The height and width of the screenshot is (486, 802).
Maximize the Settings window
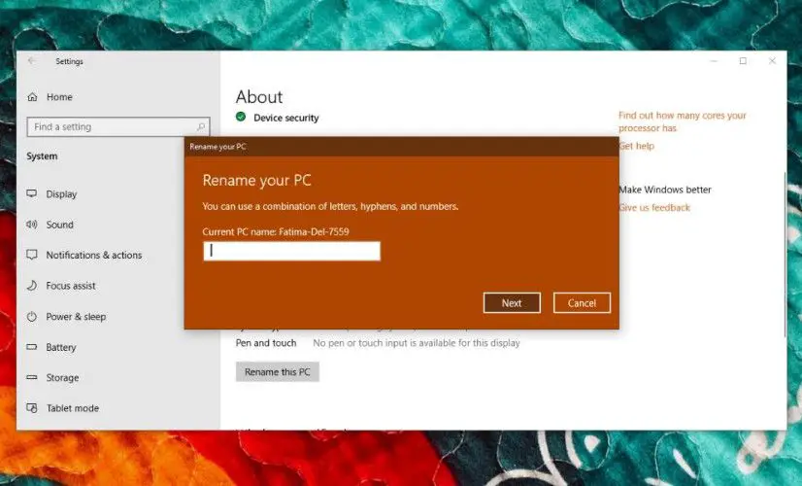pos(743,61)
